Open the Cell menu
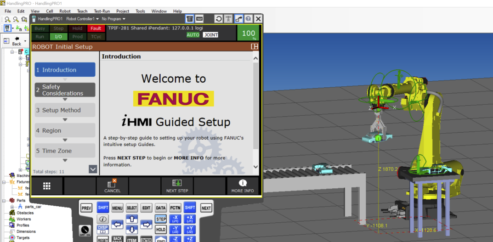The image size is (493, 242). [49, 11]
